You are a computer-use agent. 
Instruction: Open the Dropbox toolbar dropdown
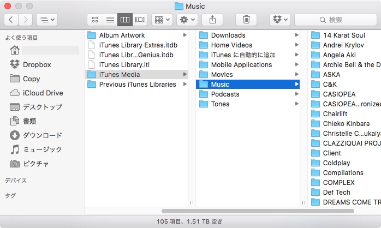pos(280,20)
